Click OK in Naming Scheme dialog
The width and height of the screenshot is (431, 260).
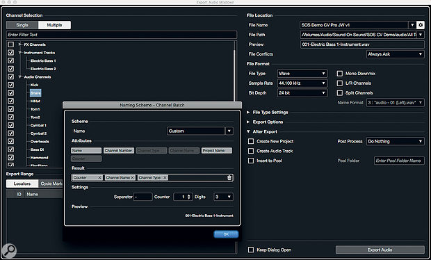226,234
